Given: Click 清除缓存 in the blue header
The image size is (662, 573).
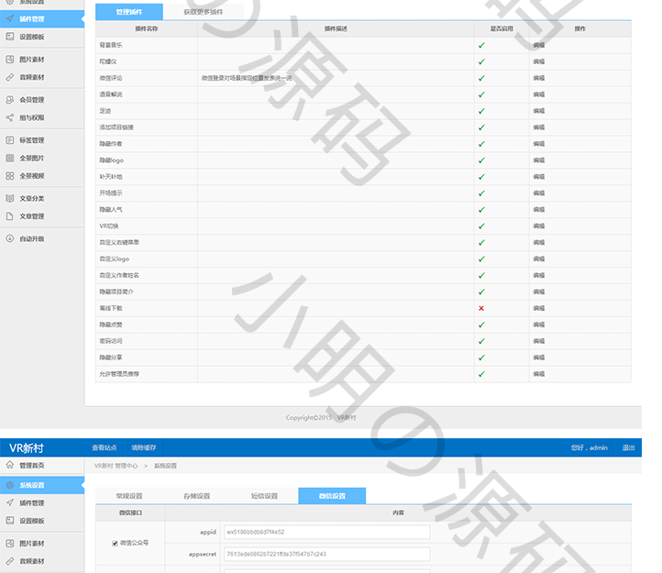Looking at the screenshot, I should [x=144, y=447].
